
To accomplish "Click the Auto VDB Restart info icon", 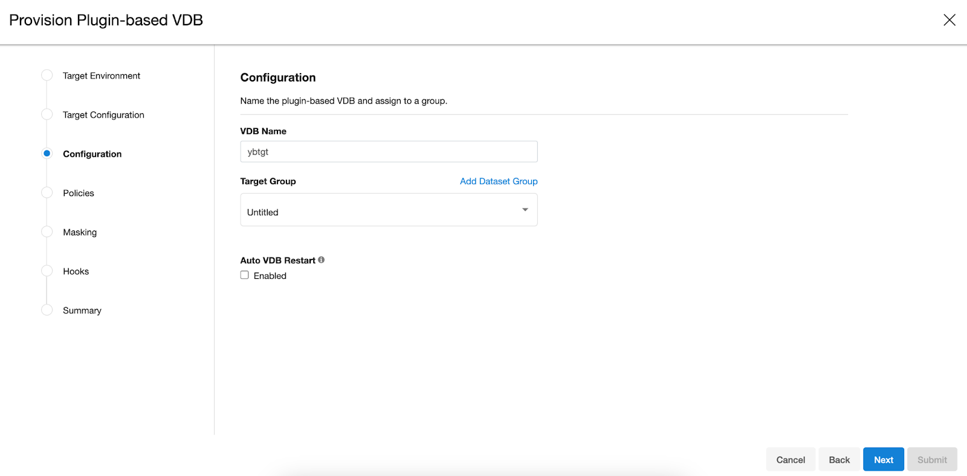I will (322, 260).
